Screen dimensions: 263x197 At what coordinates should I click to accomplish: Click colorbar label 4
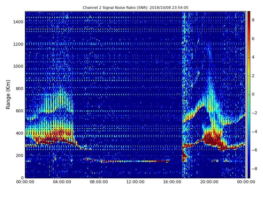[x=253, y=57]
